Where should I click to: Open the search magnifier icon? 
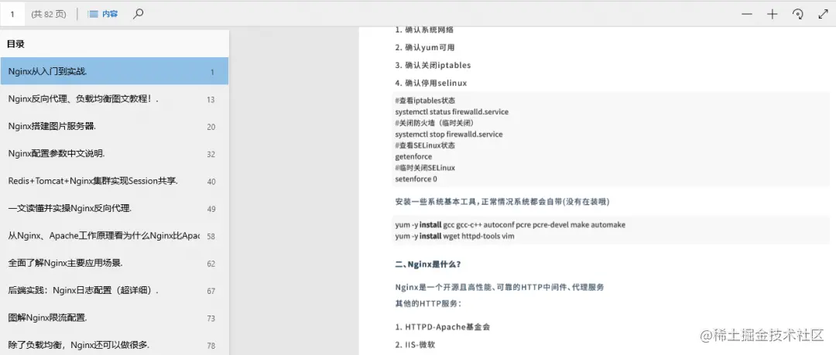coord(138,15)
